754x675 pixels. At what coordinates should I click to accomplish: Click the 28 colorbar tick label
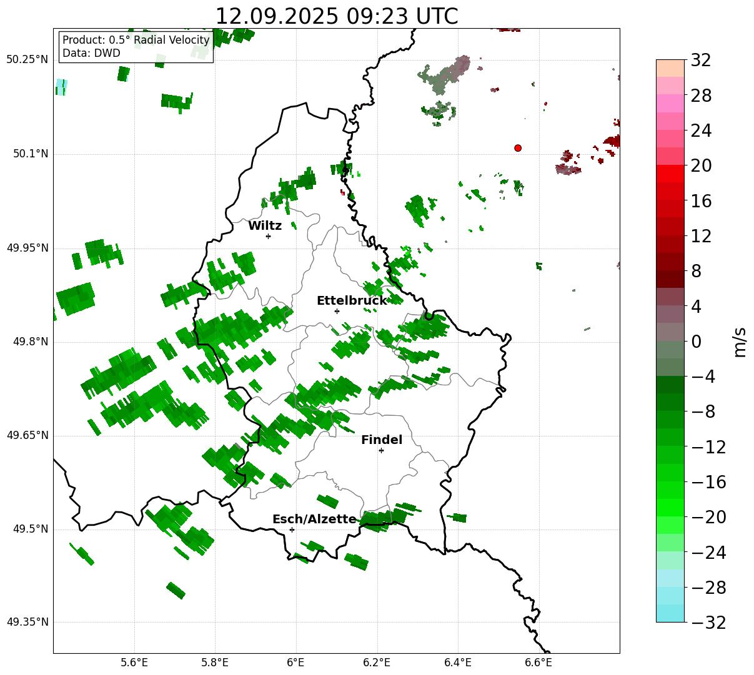(701, 96)
